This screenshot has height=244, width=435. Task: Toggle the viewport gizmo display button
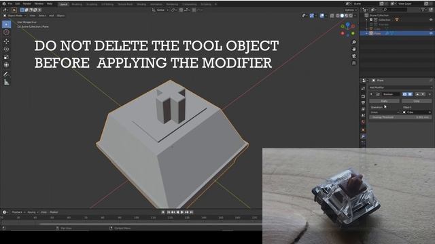[x=312, y=16]
